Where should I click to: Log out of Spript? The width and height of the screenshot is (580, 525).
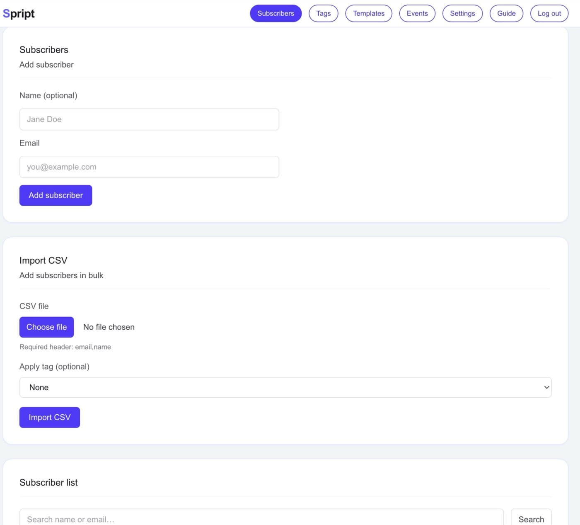(549, 13)
